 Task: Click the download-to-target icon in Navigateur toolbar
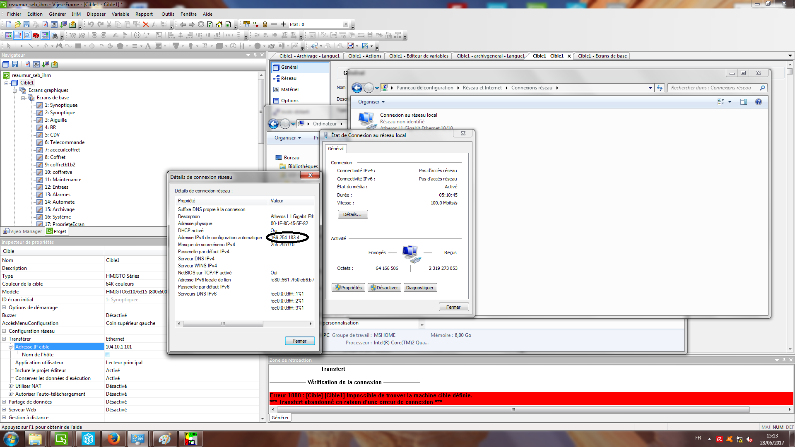pos(46,64)
